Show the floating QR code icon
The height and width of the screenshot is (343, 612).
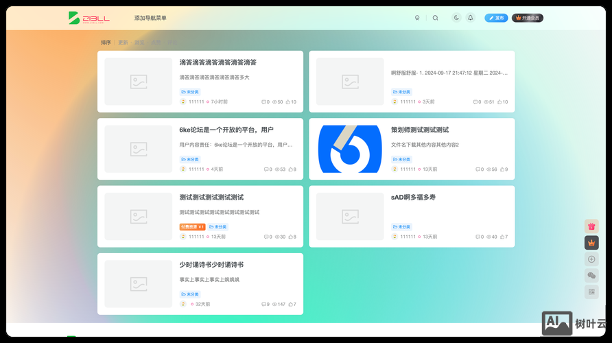pos(591,292)
